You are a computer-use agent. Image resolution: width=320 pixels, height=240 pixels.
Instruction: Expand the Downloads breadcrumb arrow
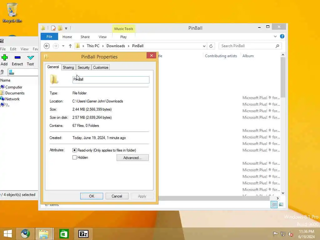point(128,46)
